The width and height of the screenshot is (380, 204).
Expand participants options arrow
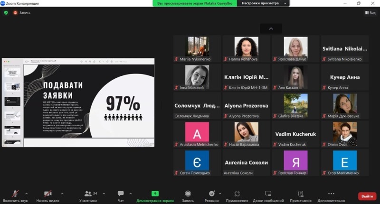pyautogui.click(x=104, y=194)
